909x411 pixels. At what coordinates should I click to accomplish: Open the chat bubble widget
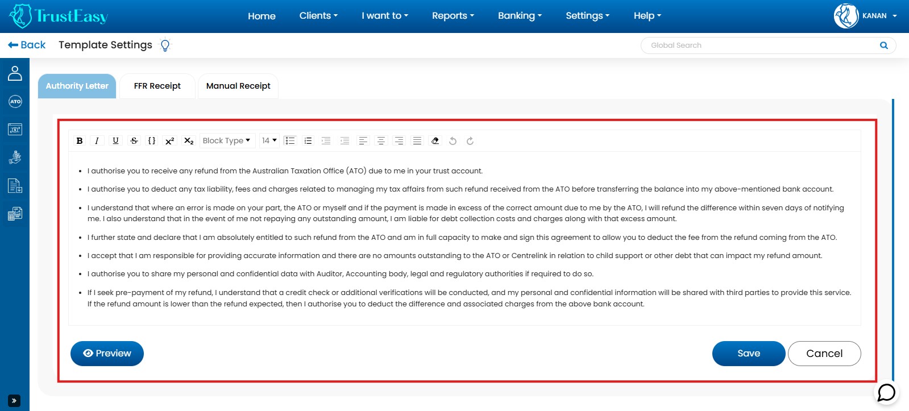click(886, 393)
